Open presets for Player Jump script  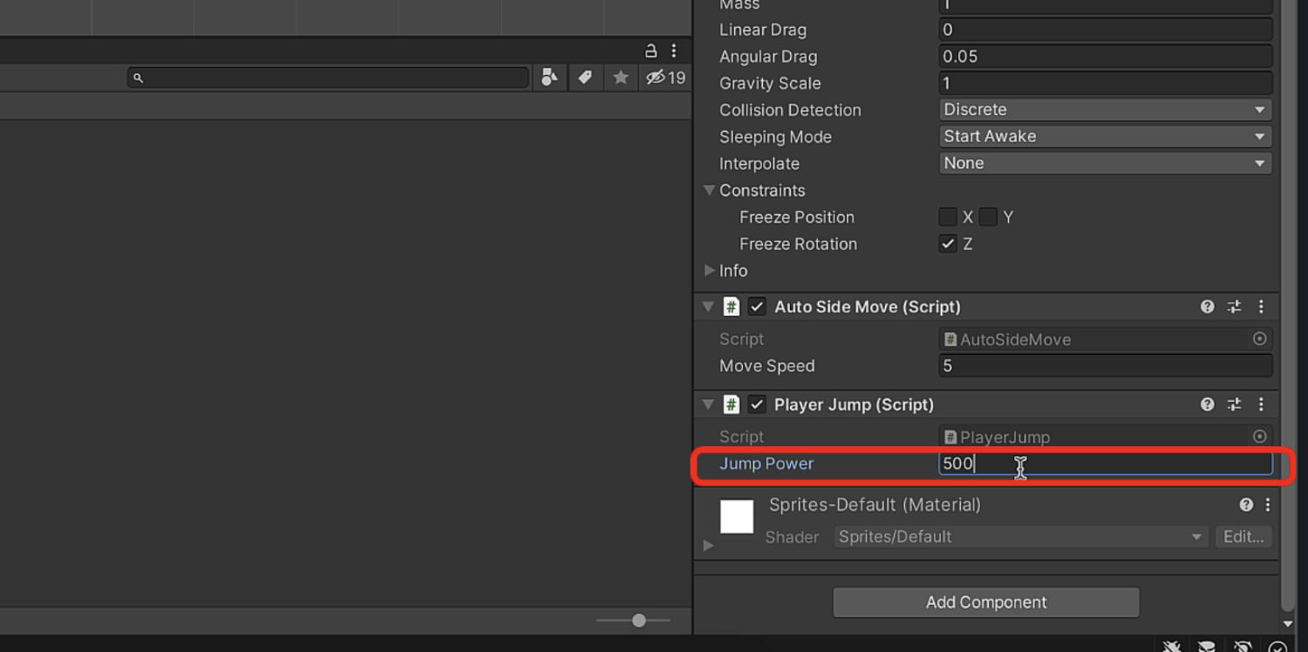(1234, 404)
